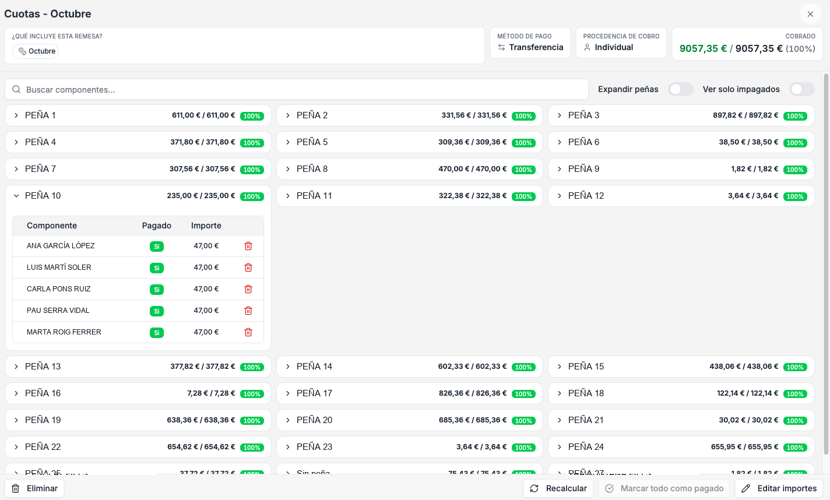
Task: Click Marcar todo como pagado
Action: [664, 488]
